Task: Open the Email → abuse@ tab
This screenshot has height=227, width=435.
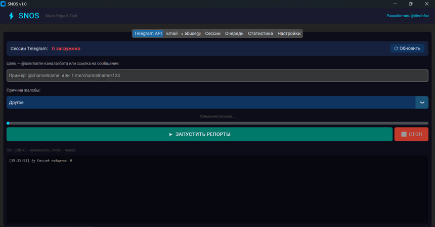Action: pos(183,33)
